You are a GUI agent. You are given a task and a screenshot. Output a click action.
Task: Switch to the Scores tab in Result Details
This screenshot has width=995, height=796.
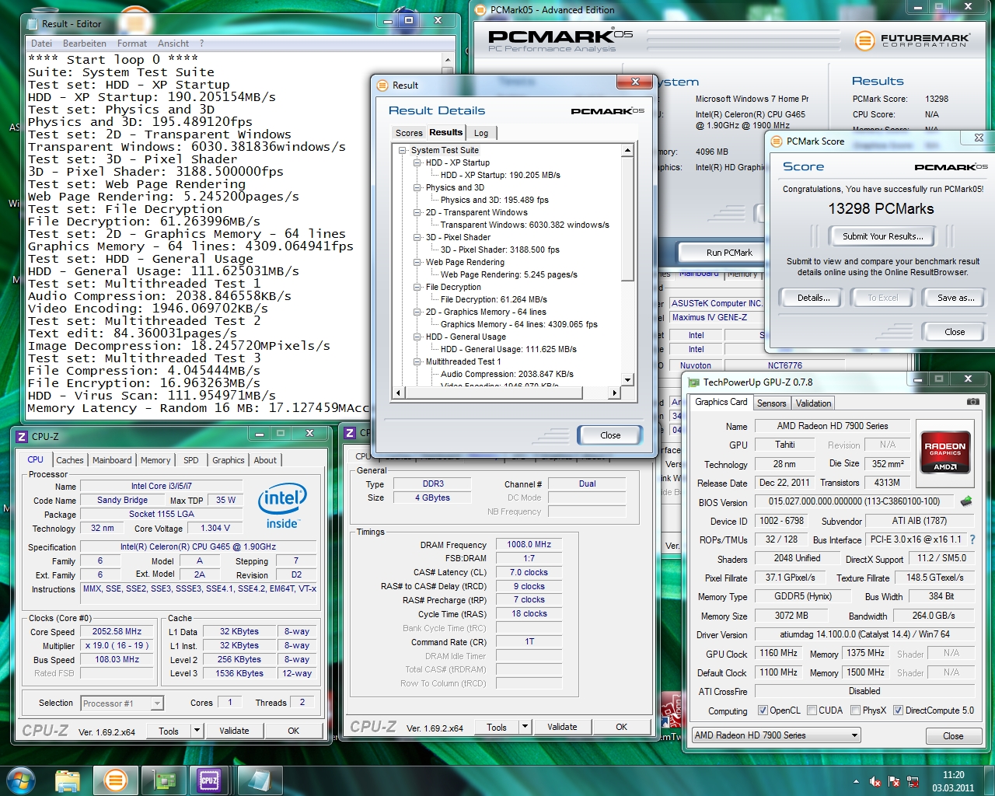point(409,133)
